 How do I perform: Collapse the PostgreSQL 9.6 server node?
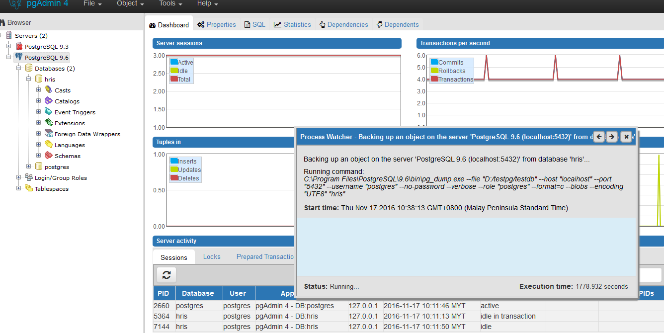click(x=8, y=57)
